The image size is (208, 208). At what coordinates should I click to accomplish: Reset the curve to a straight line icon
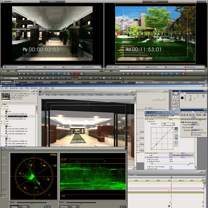[x=176, y=145]
